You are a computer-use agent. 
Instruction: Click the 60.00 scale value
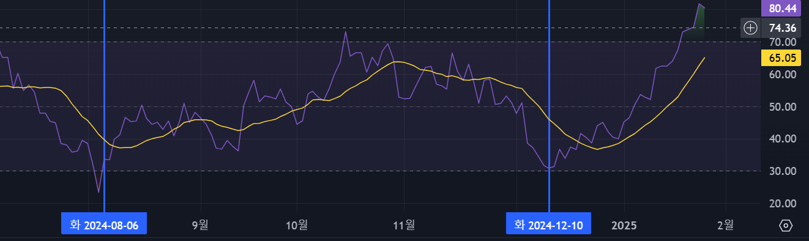point(782,75)
